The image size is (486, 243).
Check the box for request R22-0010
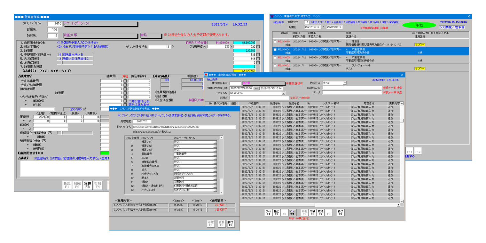(x=275, y=42)
